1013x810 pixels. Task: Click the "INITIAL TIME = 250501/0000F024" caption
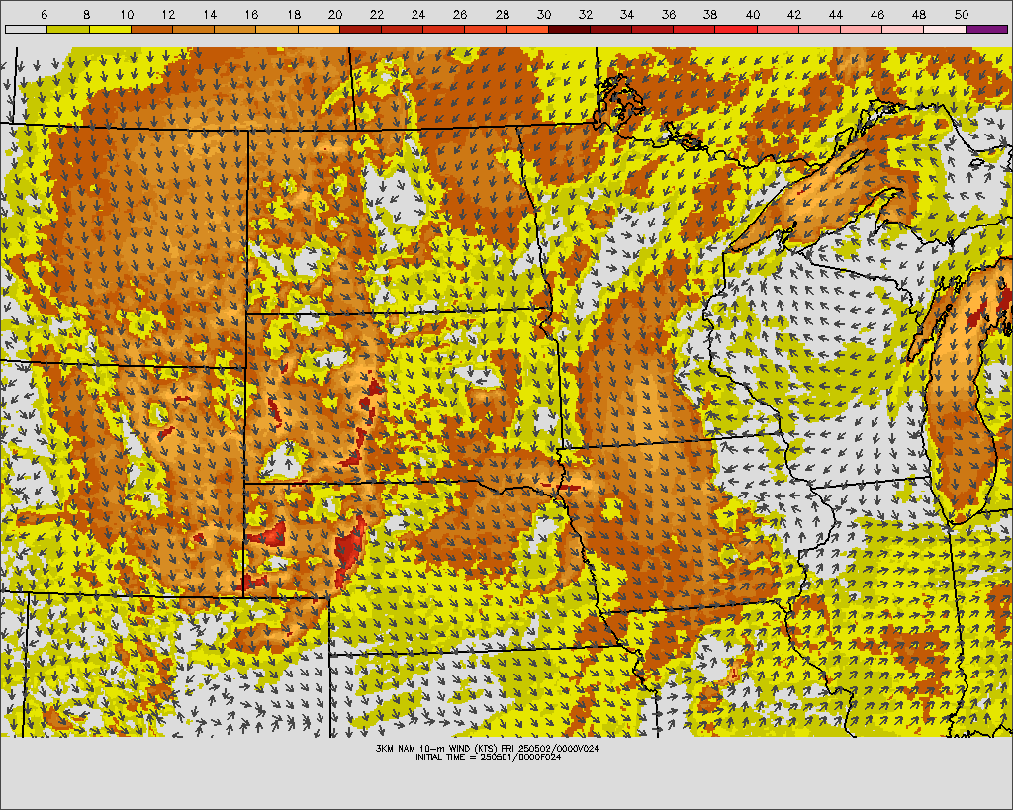[x=488, y=757]
